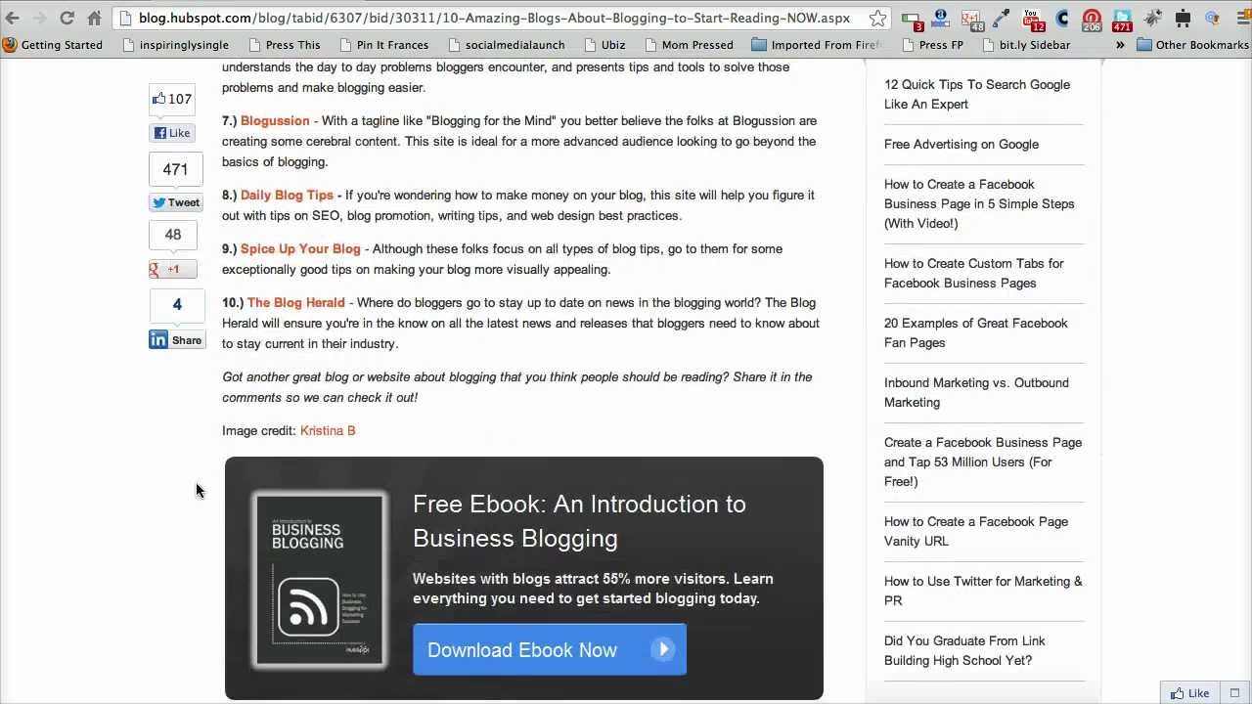Bookmark this page with the star icon
The image size is (1252, 704).
[877, 18]
